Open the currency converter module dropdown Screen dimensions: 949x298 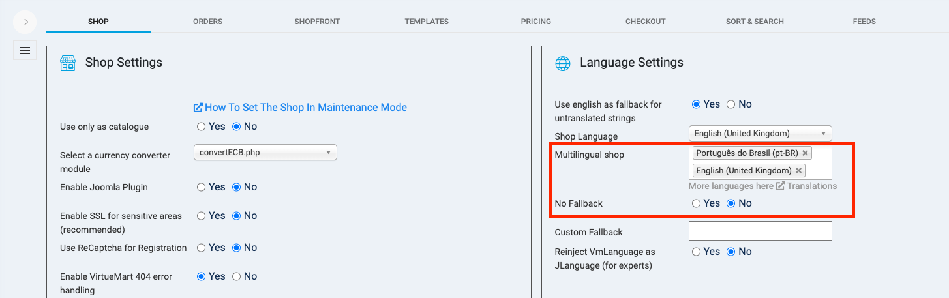click(x=265, y=153)
